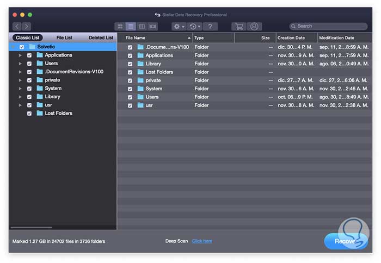The image size is (381, 263).
Task: Select the Applications folder icon in file list
Action: (140, 55)
